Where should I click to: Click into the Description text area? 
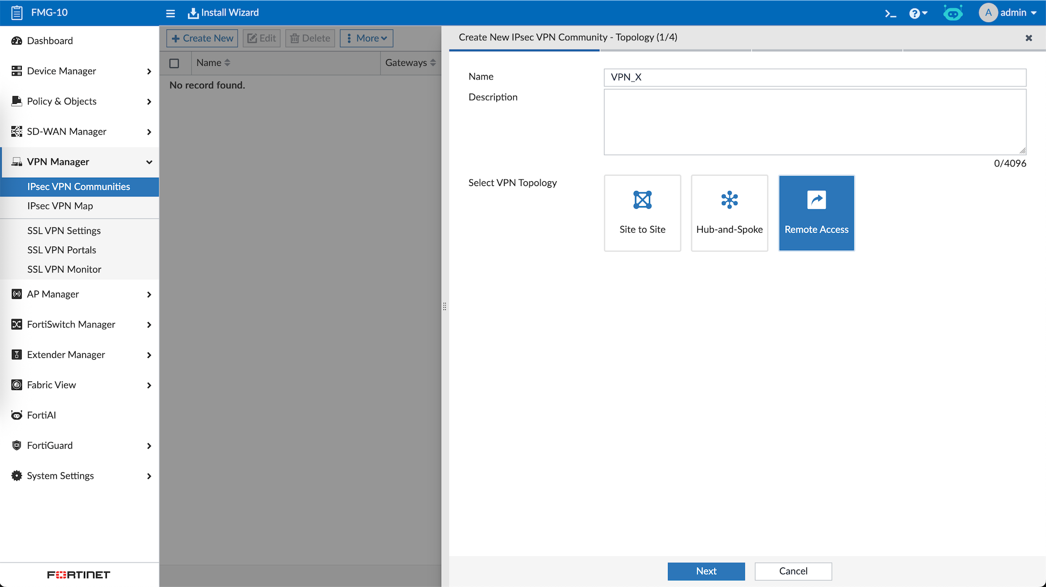tap(814, 122)
